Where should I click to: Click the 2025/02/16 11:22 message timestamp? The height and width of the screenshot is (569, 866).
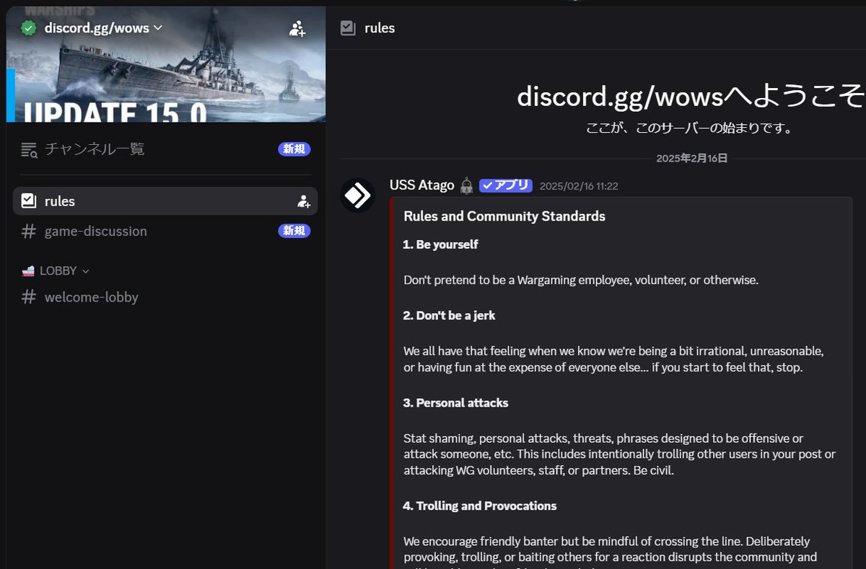(576, 185)
